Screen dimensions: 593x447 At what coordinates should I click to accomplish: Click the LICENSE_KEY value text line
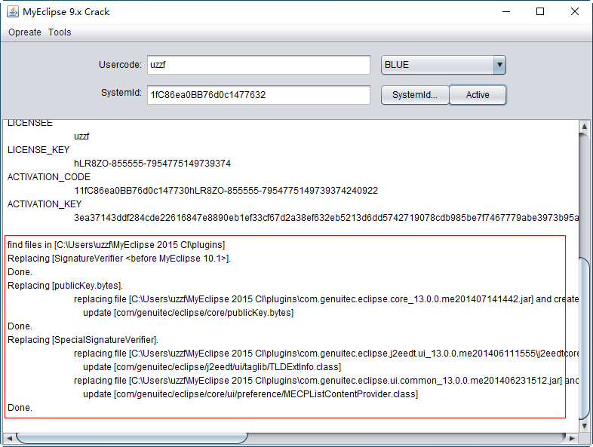pyautogui.click(x=152, y=164)
